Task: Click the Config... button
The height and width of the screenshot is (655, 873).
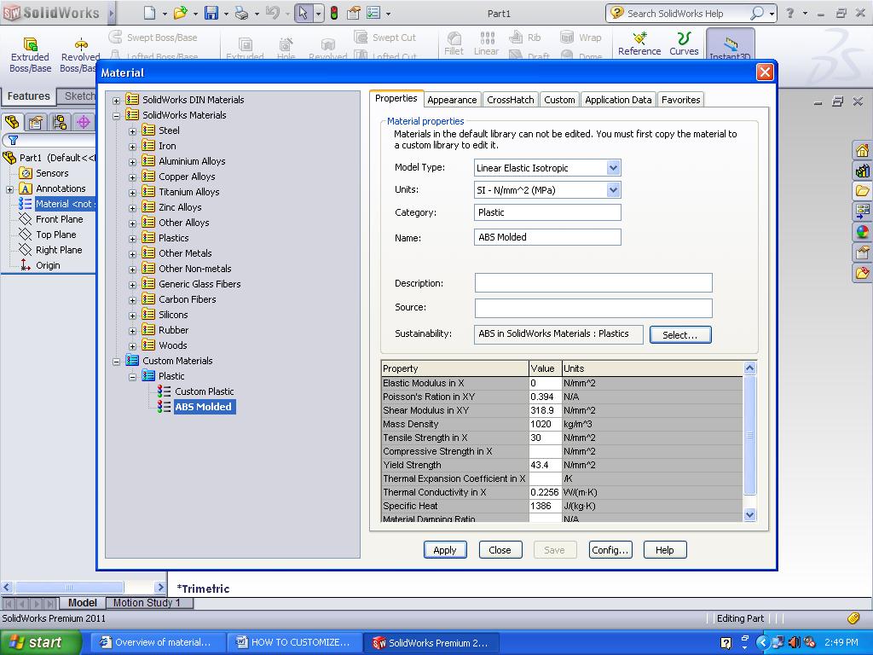Action: [610, 550]
